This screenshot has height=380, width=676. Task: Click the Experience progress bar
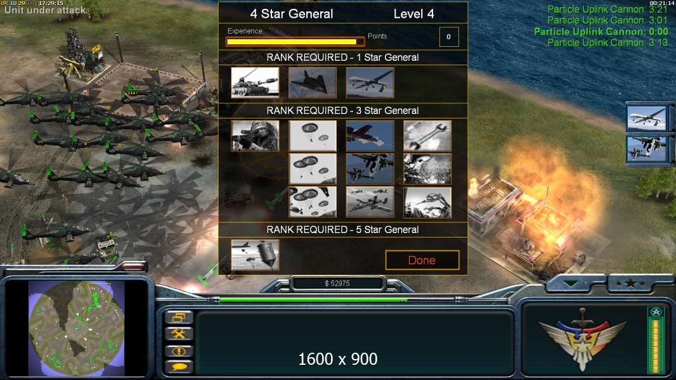click(x=295, y=42)
